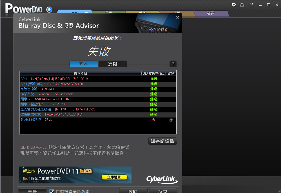Select the CPU Intel Core i5-2400 row

[98, 79]
